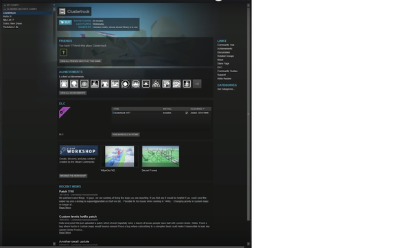The width and height of the screenshot is (405, 248).
Task: Open the Another small update news headline
Action: (x=74, y=242)
